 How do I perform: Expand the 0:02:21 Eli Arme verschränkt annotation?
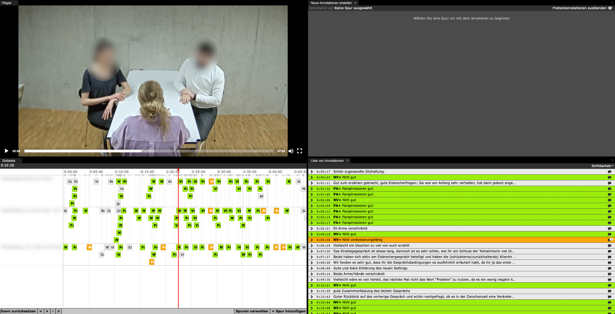pyautogui.click(x=312, y=229)
